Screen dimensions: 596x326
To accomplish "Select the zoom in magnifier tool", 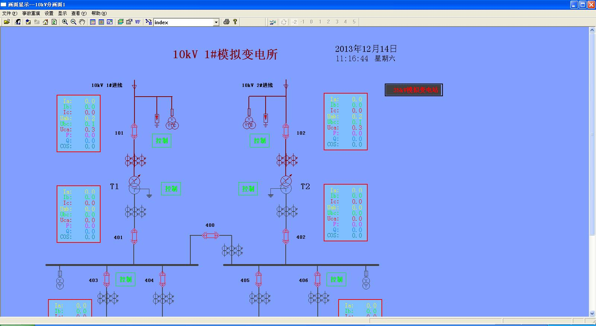I will point(65,22).
